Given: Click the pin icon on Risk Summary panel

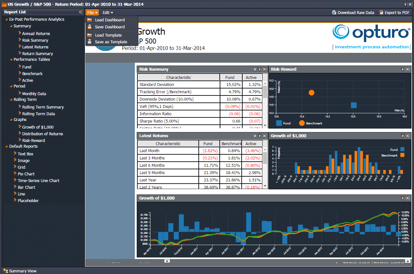Looking at the screenshot, I should [255, 69].
